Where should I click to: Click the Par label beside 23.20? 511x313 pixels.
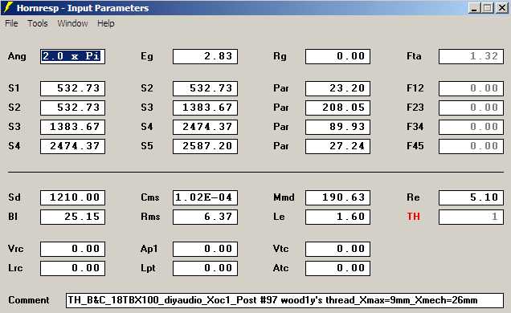pos(281,88)
